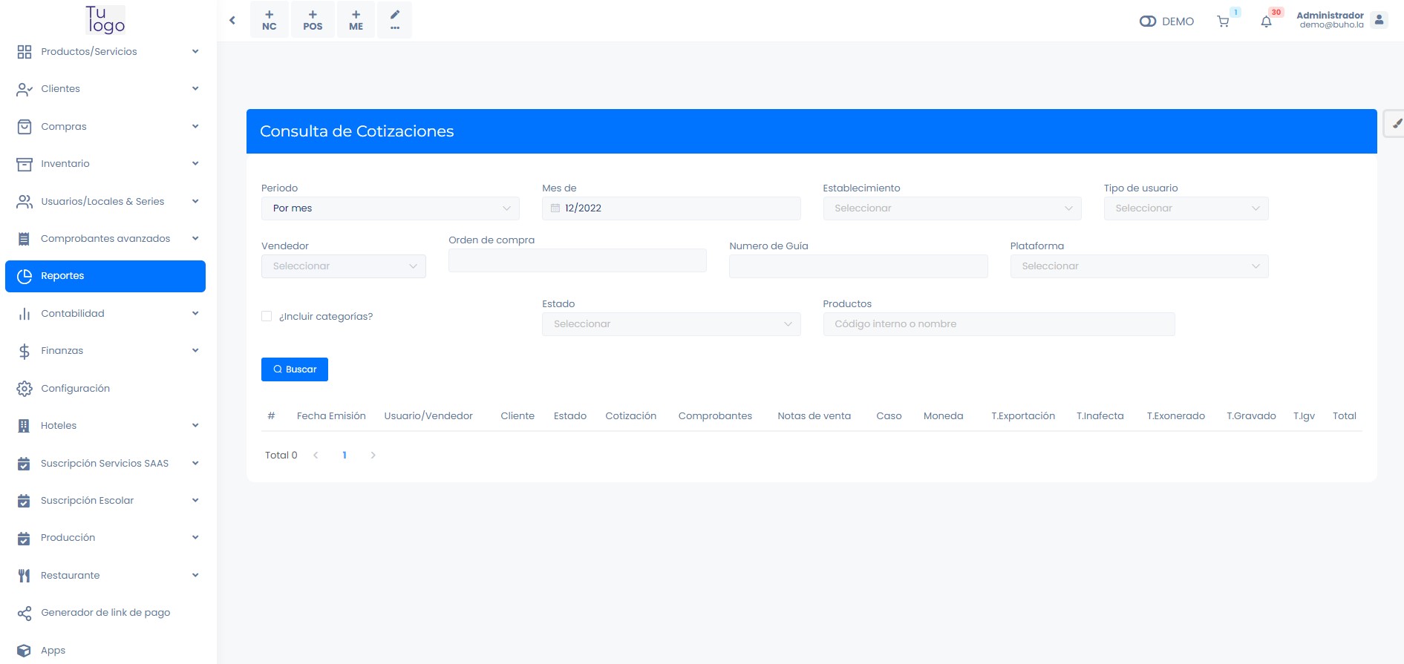
Task: Open the Establecimiento dropdown
Action: point(951,208)
